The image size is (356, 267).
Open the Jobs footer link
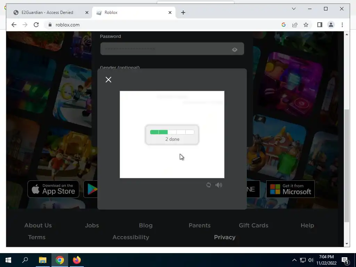click(x=92, y=225)
